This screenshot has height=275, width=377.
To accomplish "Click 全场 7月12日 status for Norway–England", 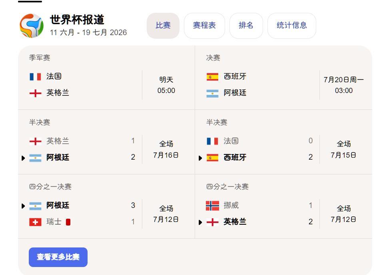I will pyautogui.click(x=343, y=214).
